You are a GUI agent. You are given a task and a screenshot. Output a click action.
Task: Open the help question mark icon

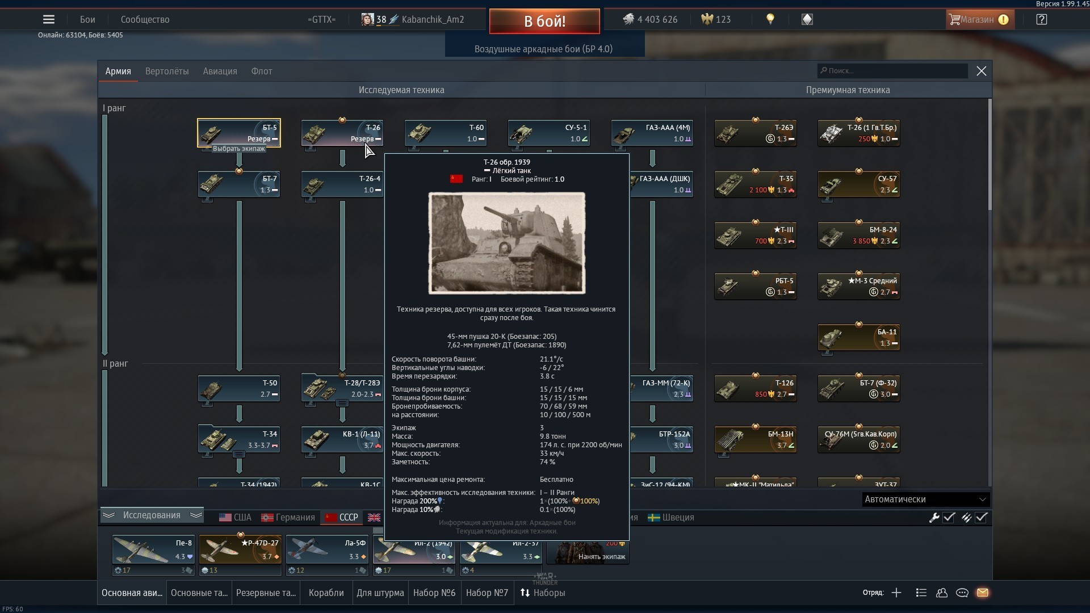pyautogui.click(x=1041, y=19)
